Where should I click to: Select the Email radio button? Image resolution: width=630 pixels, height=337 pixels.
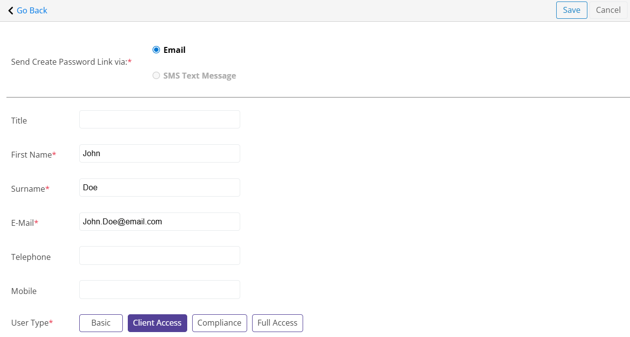click(x=157, y=50)
